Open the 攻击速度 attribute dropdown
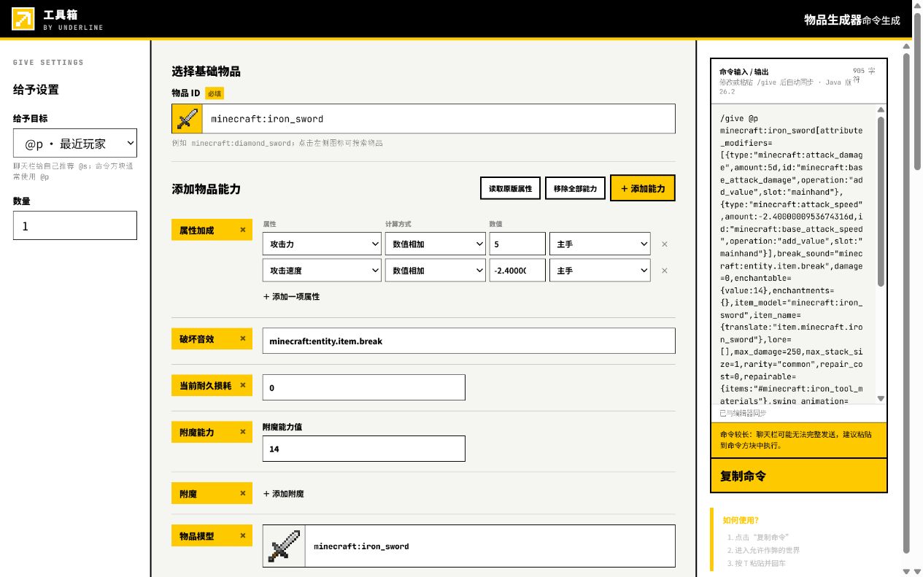923x577 pixels. (x=322, y=271)
